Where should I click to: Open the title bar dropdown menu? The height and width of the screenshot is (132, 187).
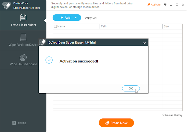[165, 5]
